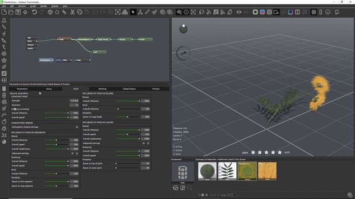
Task: Switch to the Presets tab
Action: coord(156,89)
